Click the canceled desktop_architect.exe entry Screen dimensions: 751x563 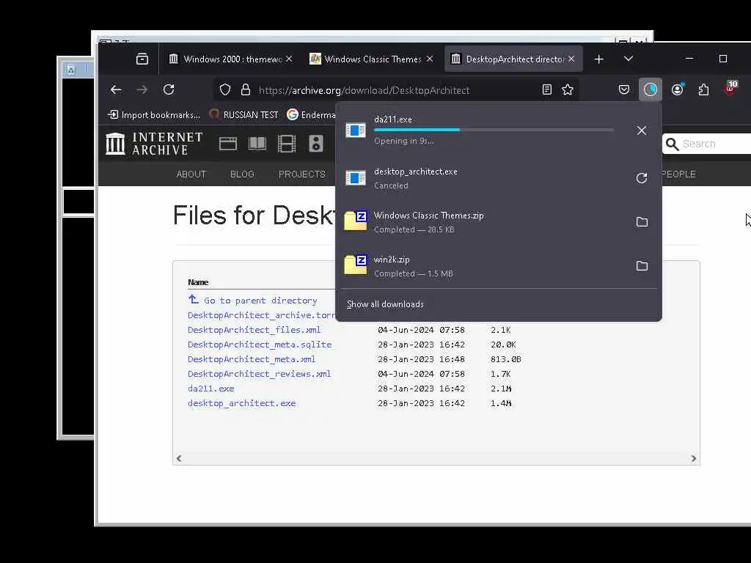484,178
